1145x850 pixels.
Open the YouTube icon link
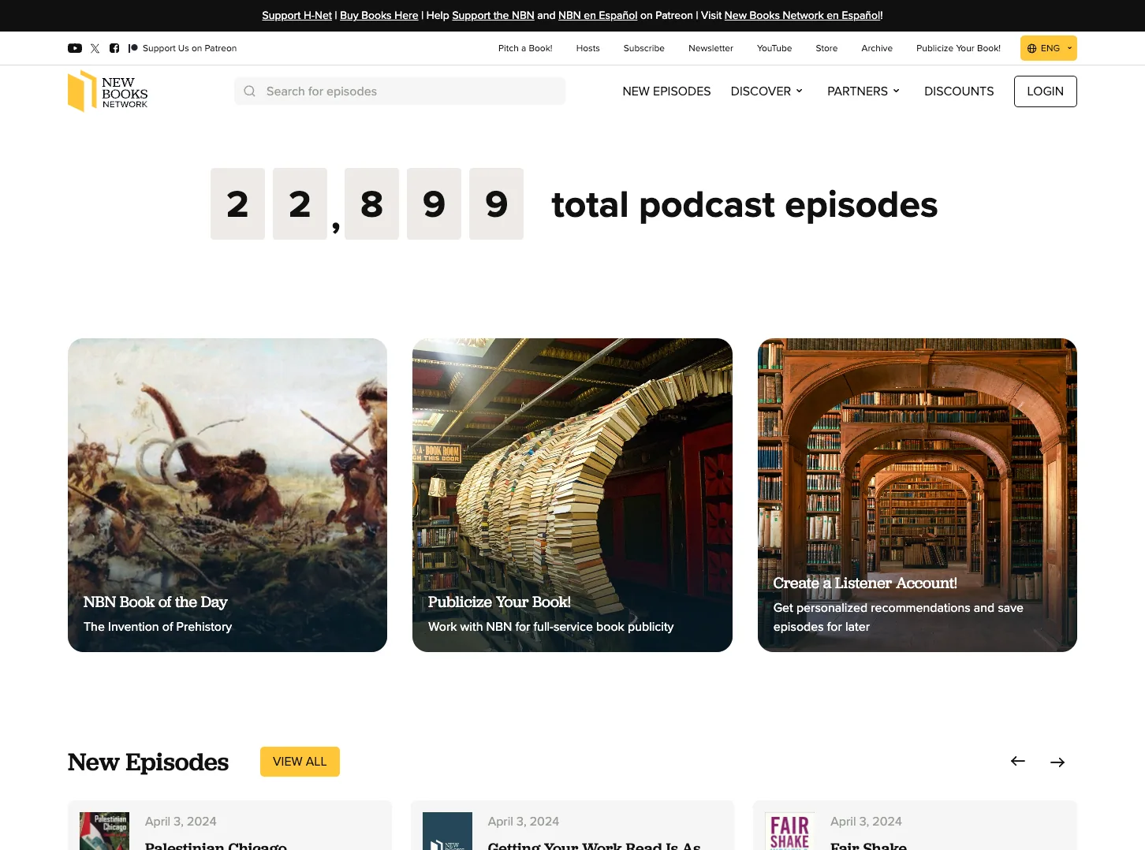click(75, 48)
